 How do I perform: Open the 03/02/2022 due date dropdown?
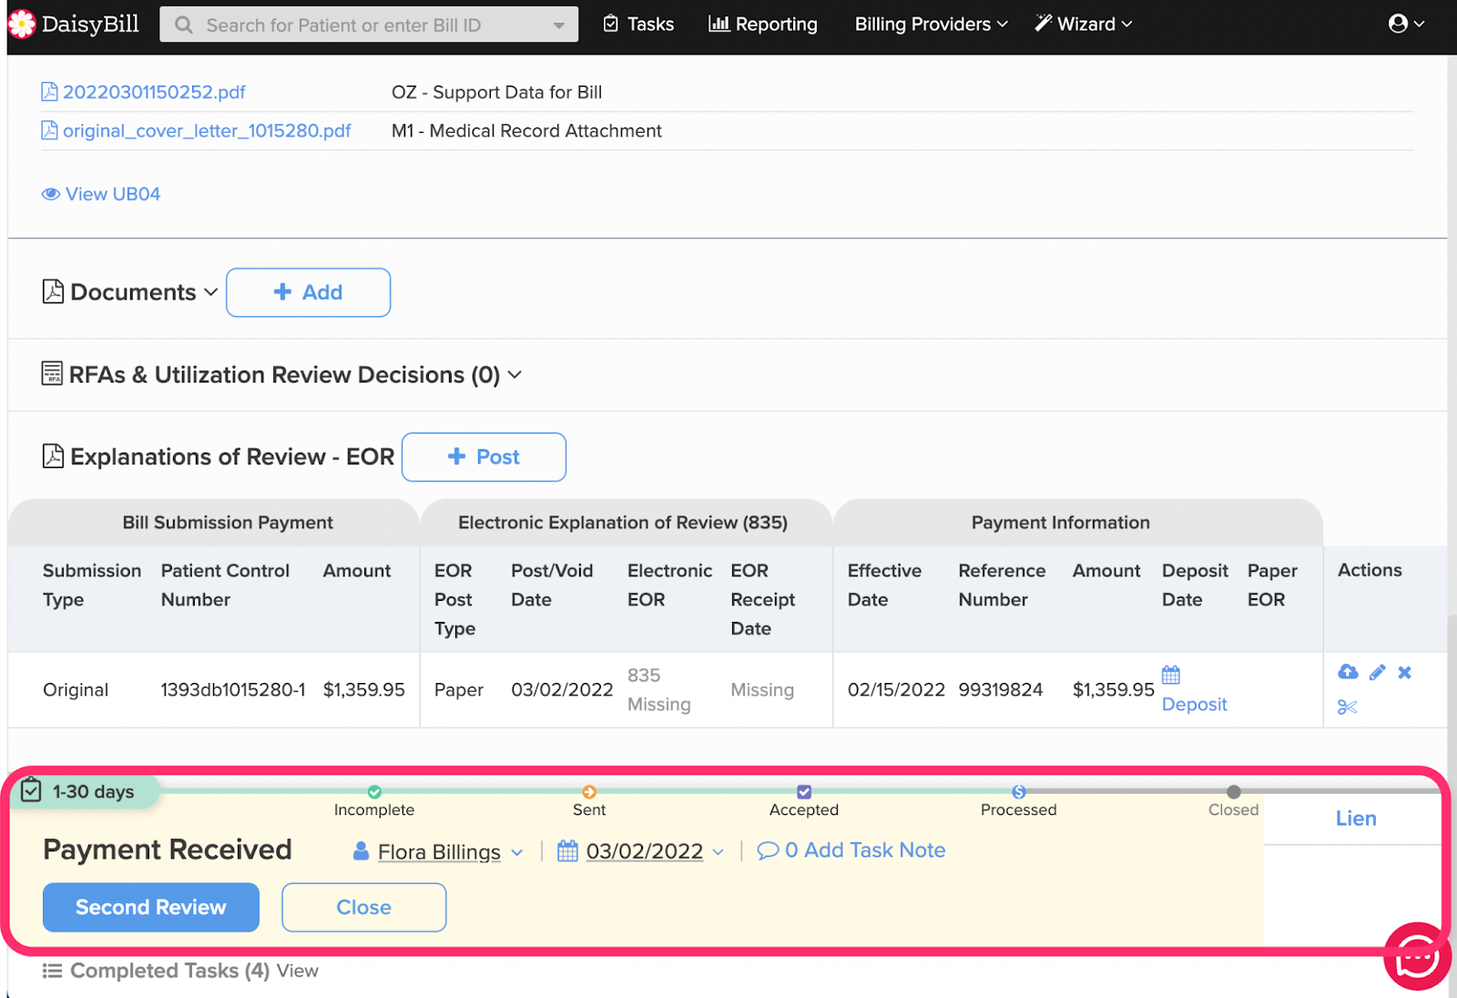pos(718,852)
